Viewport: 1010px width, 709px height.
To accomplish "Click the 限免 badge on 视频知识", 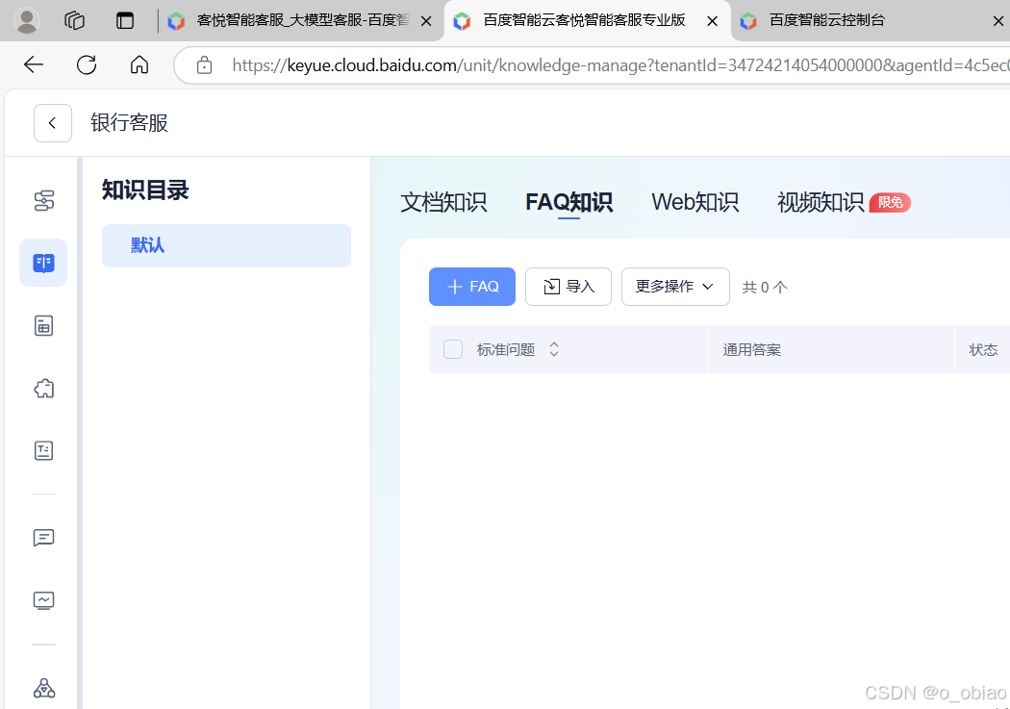I will (x=890, y=202).
